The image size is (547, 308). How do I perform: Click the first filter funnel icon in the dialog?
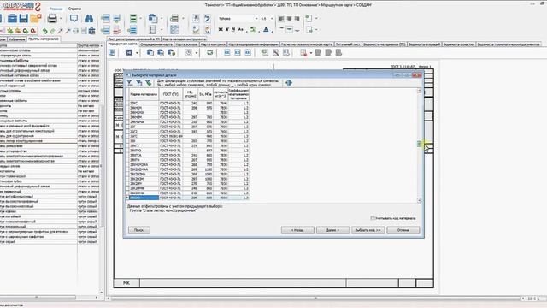[129, 83]
